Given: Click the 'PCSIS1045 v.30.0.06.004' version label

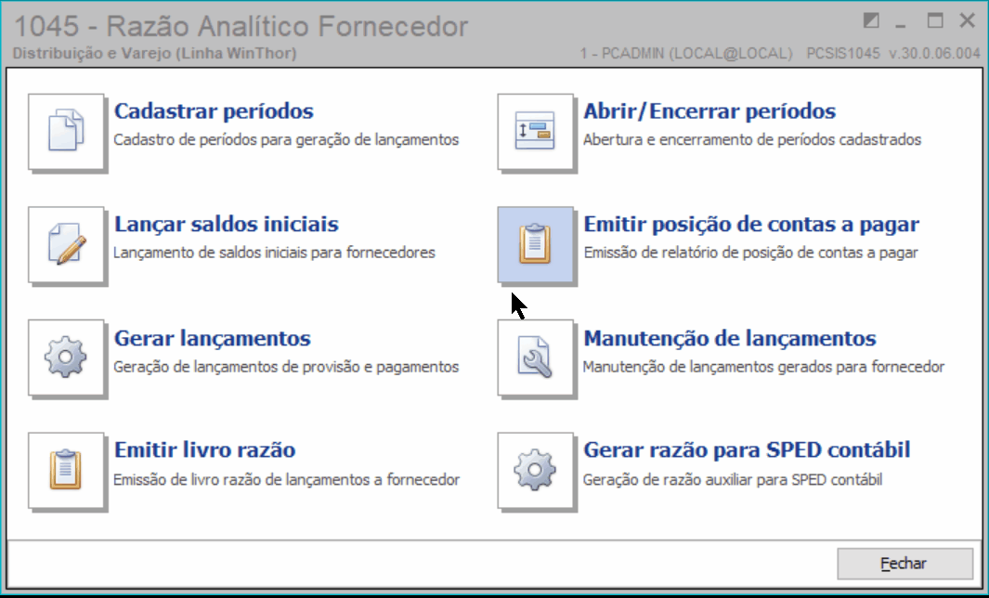Looking at the screenshot, I should pos(893,54).
